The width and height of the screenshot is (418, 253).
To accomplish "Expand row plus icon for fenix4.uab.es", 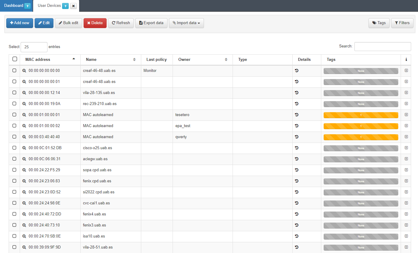I will coord(406,214).
